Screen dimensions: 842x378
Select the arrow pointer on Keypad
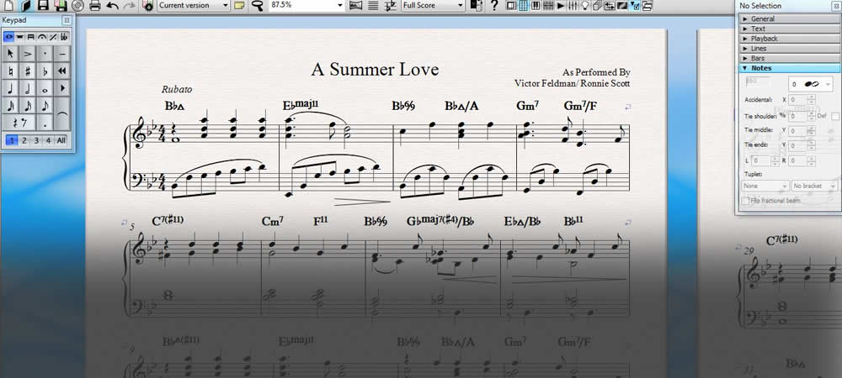tap(11, 54)
